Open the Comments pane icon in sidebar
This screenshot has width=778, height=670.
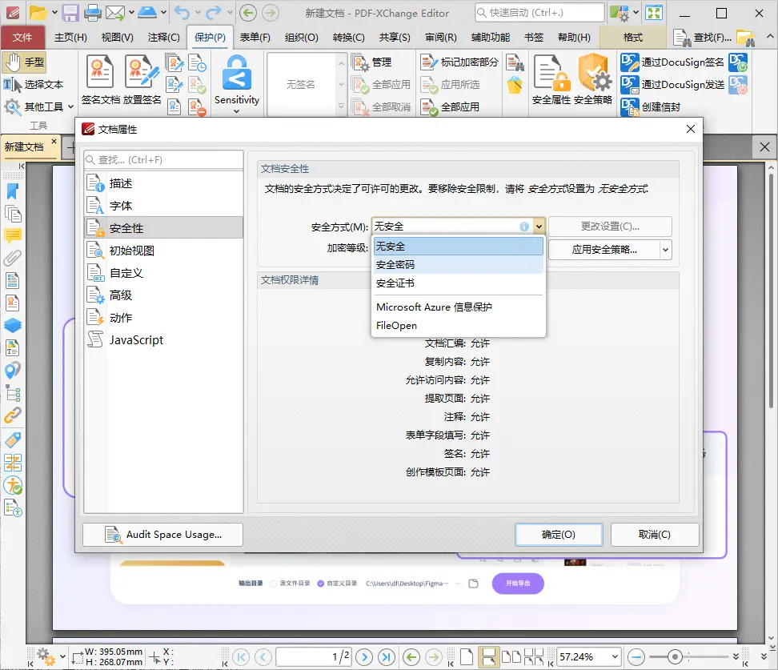coord(13,235)
